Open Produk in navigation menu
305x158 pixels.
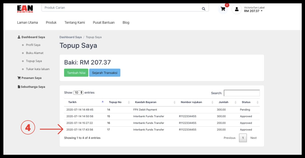(x=51, y=22)
